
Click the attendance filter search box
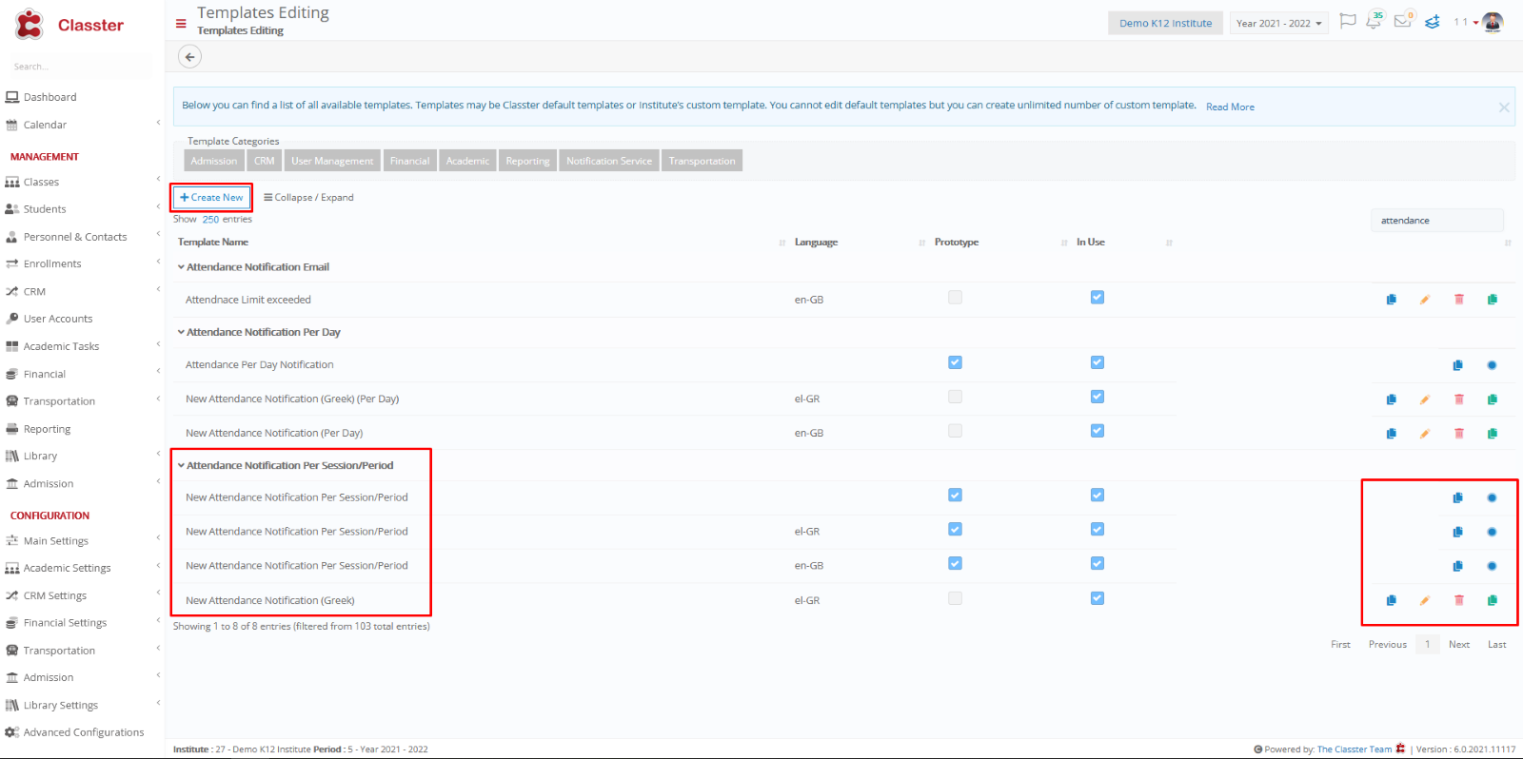click(1437, 221)
